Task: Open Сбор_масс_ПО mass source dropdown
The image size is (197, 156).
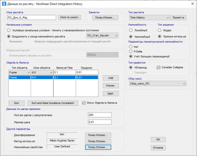Action: point(158,84)
